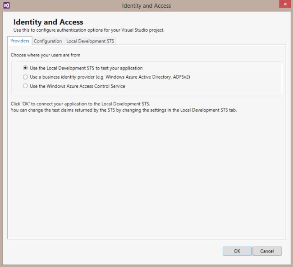The image size is (293, 267).
Task: Click the Visual Studio icon in title bar
Action: tap(7, 5)
